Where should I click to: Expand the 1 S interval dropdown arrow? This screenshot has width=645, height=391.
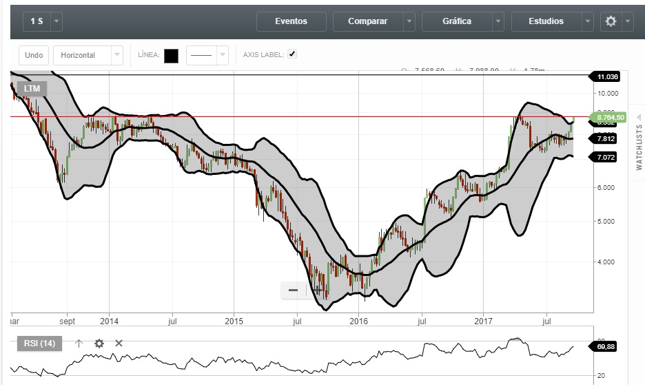pos(57,21)
